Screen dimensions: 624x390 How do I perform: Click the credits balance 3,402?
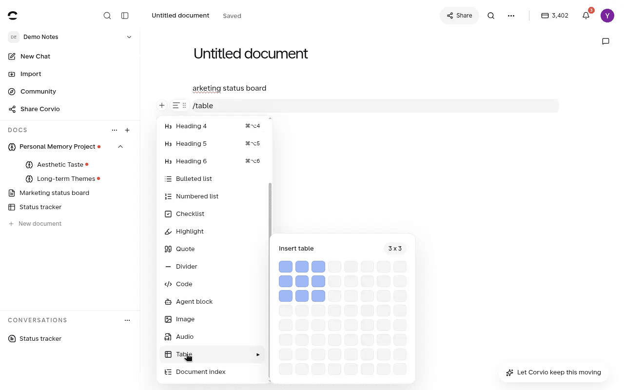pyautogui.click(x=555, y=16)
